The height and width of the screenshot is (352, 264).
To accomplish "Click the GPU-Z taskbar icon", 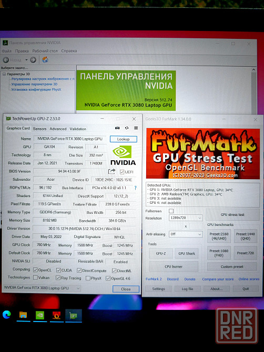I will click(74, 316).
